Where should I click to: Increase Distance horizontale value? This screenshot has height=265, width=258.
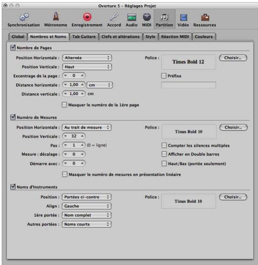(82, 85)
